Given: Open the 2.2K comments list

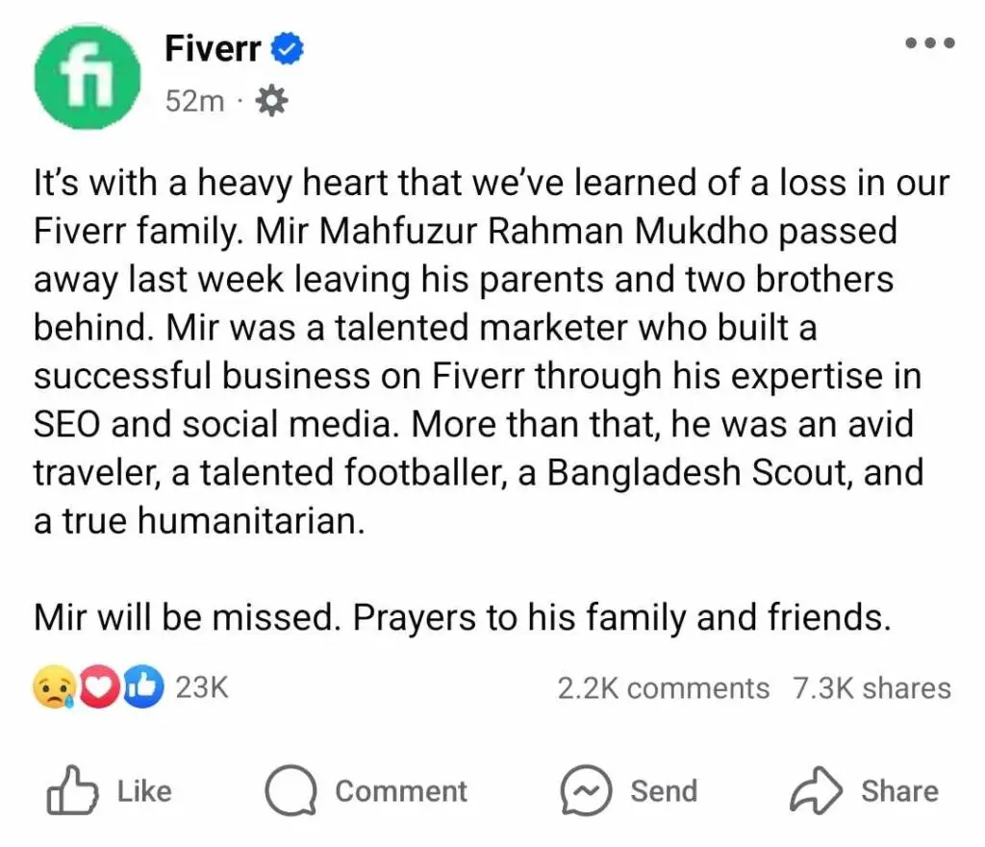Looking at the screenshot, I should [663, 688].
